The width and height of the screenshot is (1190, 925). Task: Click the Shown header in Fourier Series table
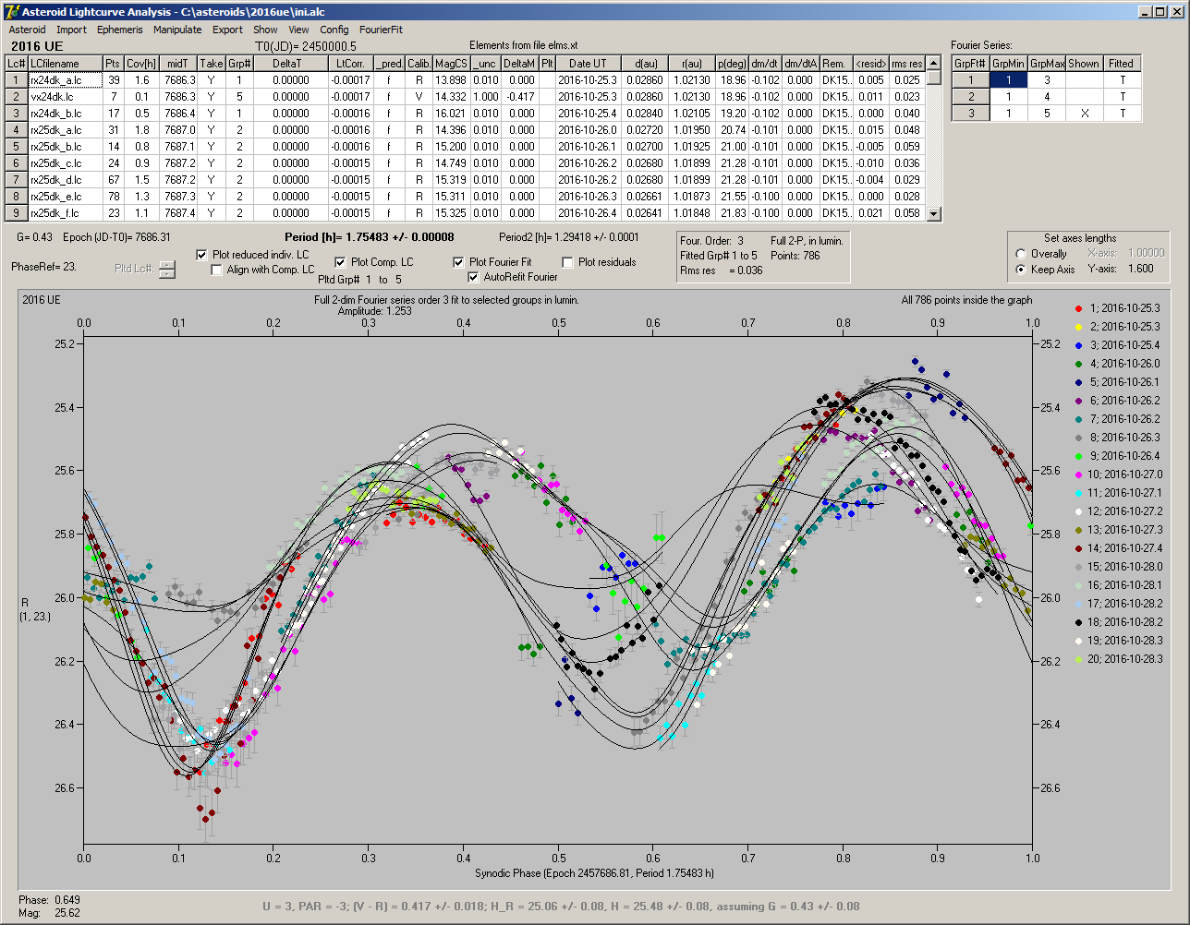click(1084, 64)
